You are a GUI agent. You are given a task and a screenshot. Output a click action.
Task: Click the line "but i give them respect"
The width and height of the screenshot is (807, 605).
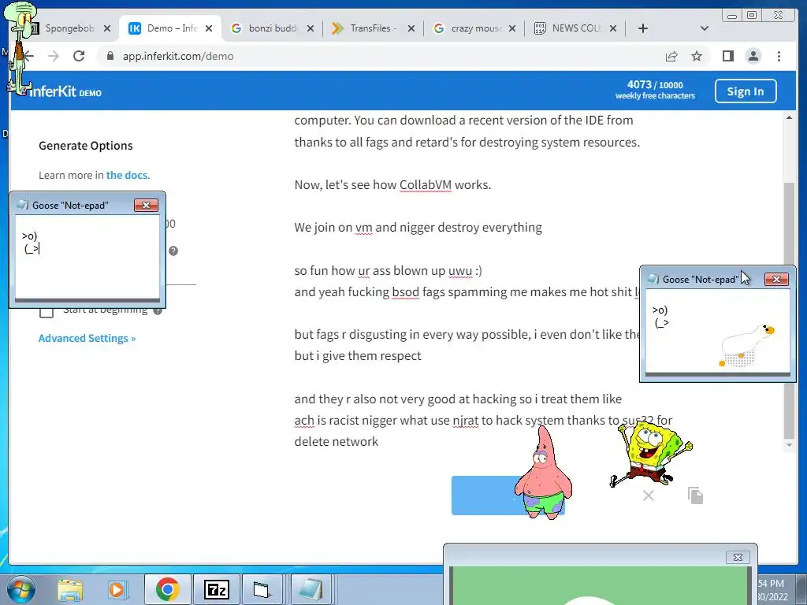click(358, 355)
